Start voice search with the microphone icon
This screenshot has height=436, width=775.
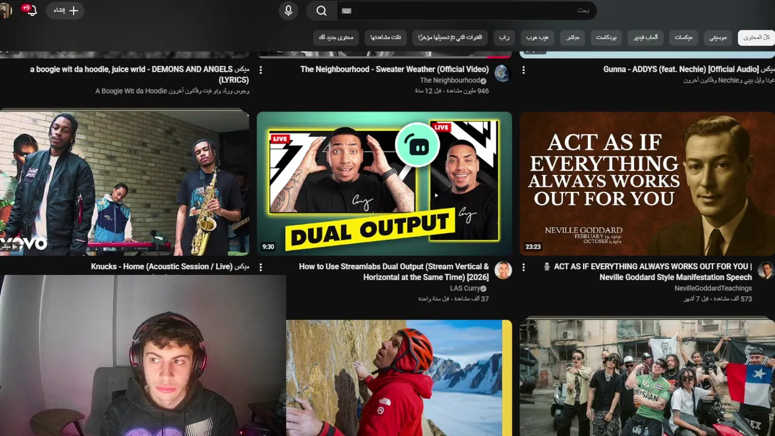tap(288, 10)
